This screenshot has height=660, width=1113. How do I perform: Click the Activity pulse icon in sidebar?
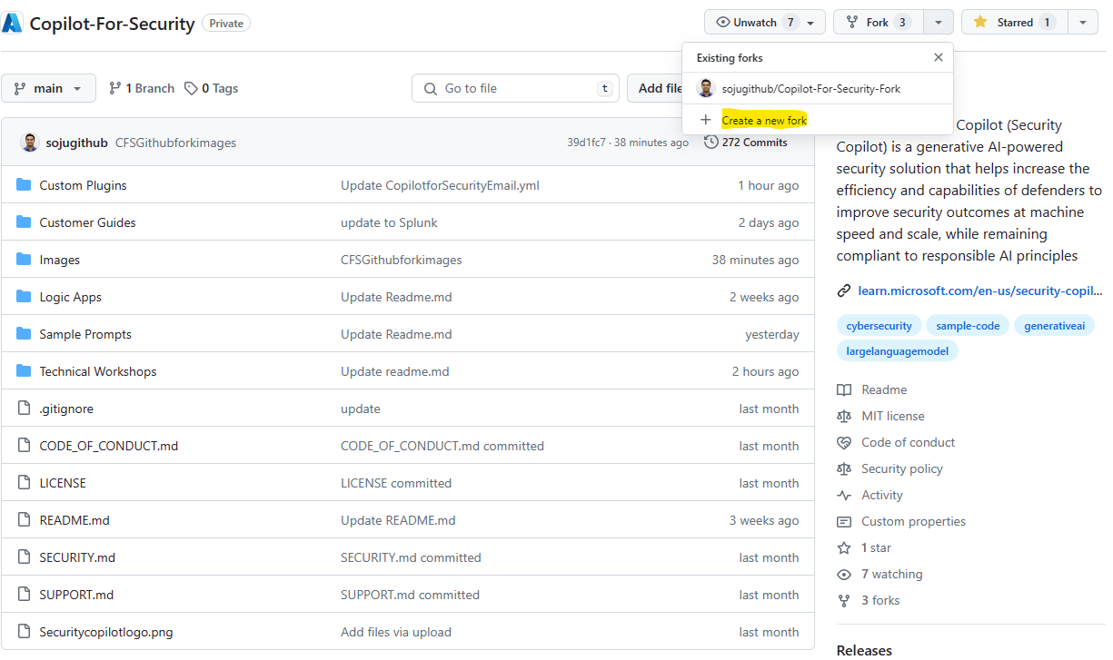845,495
